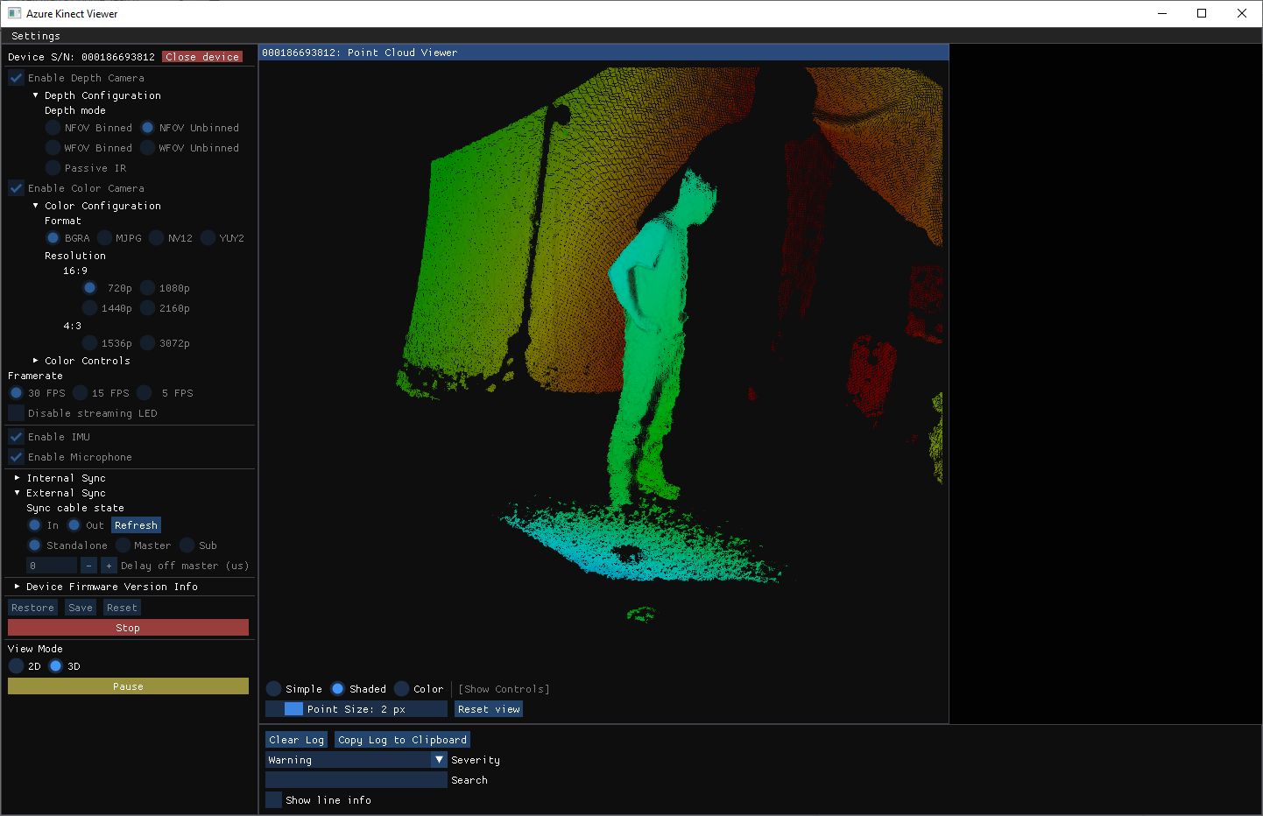Select WFOV Unbinned depth mode

(x=148, y=148)
